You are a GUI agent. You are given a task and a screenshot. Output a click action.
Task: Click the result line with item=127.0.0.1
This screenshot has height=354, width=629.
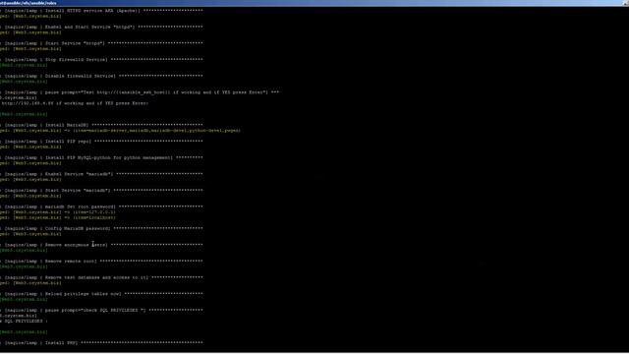click(58, 212)
